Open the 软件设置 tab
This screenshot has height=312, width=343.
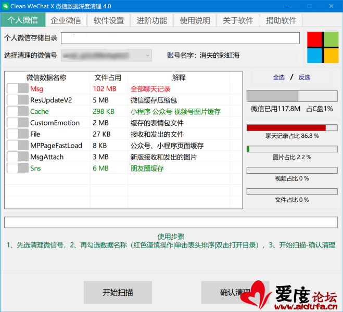[109, 20]
